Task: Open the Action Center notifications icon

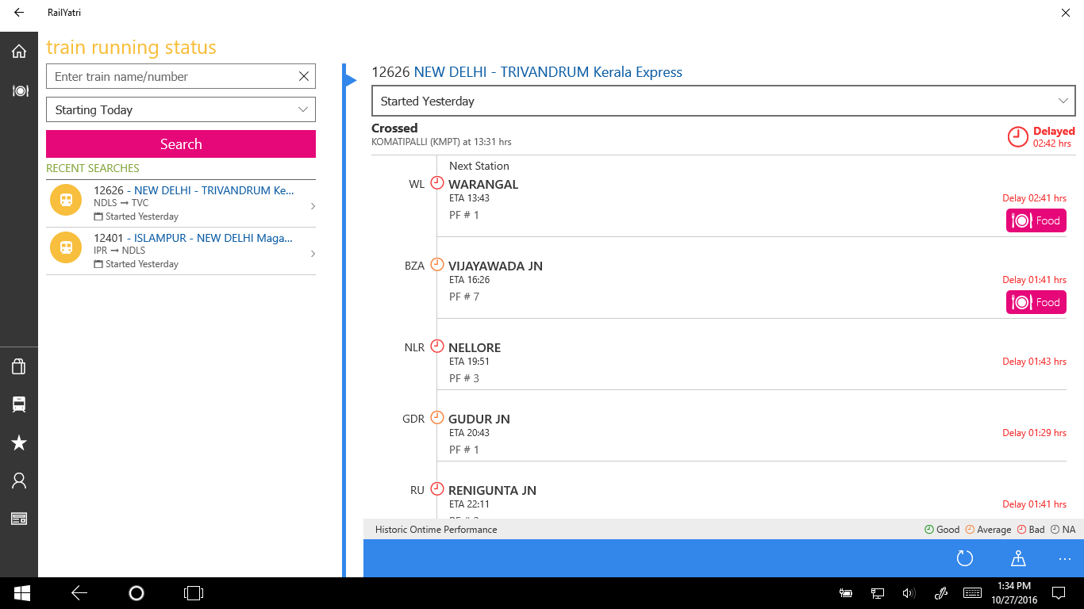Action: pyautogui.click(x=1058, y=592)
